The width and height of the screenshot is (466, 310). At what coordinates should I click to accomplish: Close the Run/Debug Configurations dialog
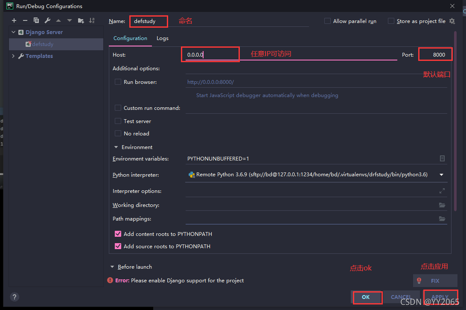[x=452, y=6]
